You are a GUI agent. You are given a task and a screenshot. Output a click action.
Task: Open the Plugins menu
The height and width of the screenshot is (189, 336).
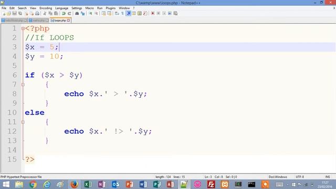(111, 8)
